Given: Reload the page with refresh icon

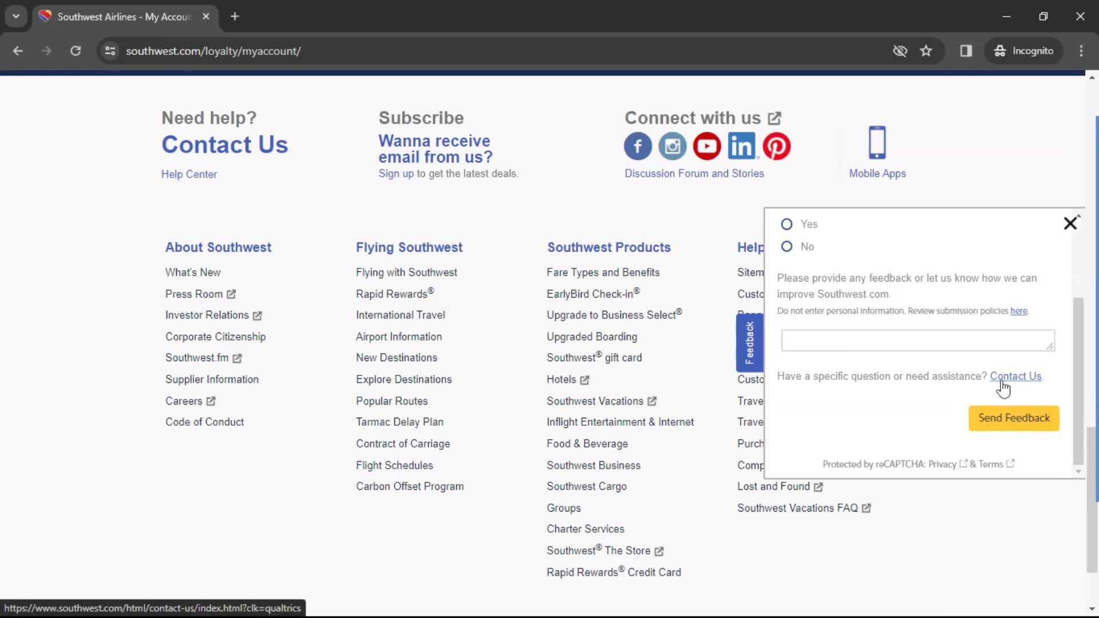Looking at the screenshot, I should tap(76, 51).
